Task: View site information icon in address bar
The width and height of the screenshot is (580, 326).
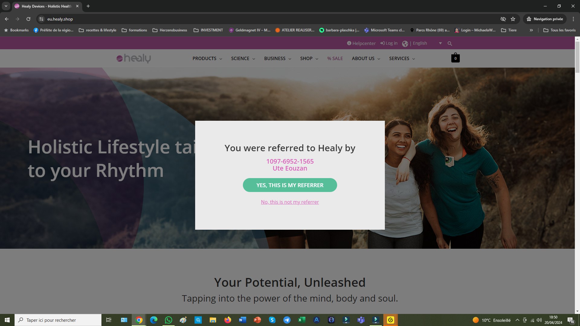Action: point(41,19)
